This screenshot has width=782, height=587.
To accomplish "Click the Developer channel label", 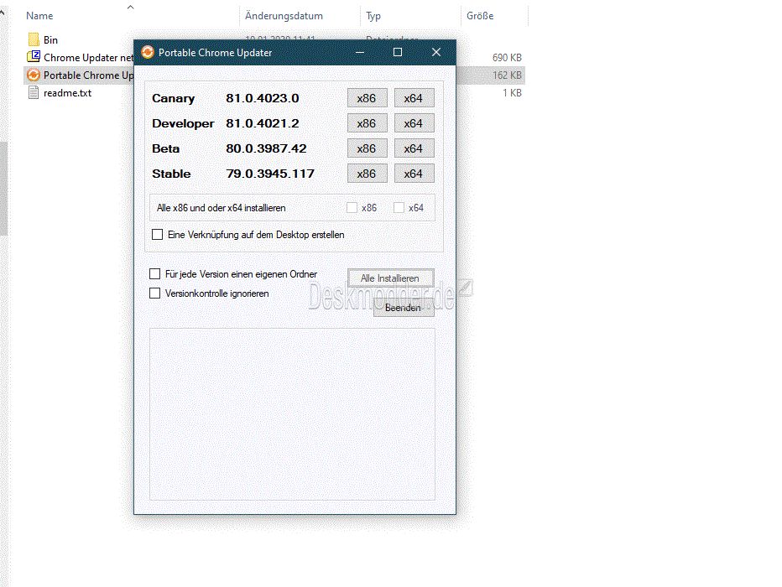I will point(183,123).
